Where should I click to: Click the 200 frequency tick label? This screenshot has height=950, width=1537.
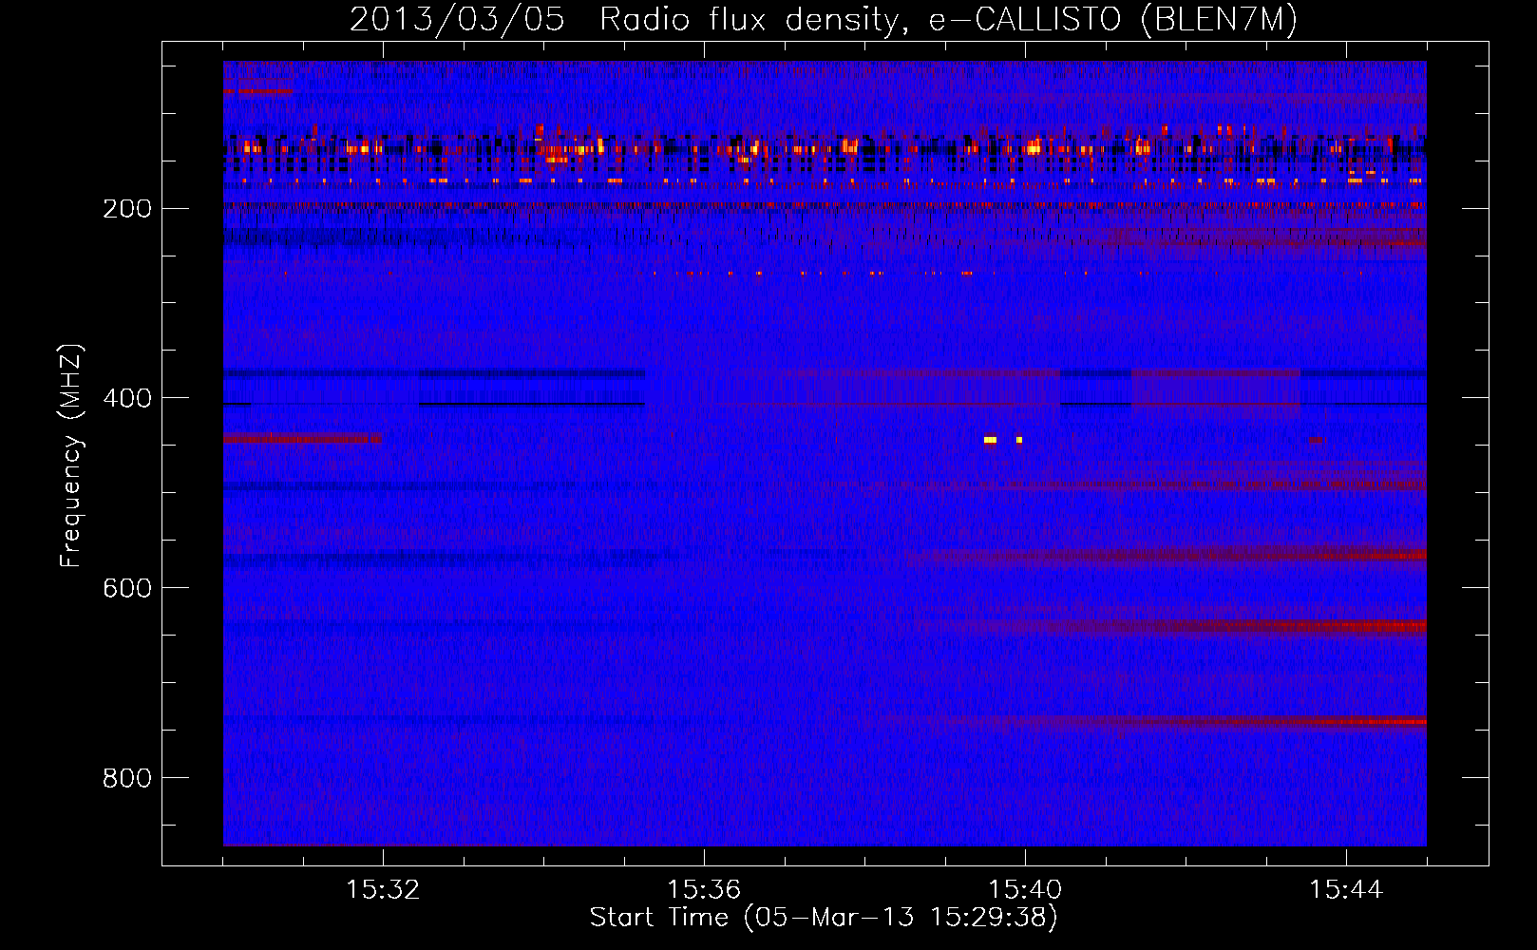[x=127, y=208]
